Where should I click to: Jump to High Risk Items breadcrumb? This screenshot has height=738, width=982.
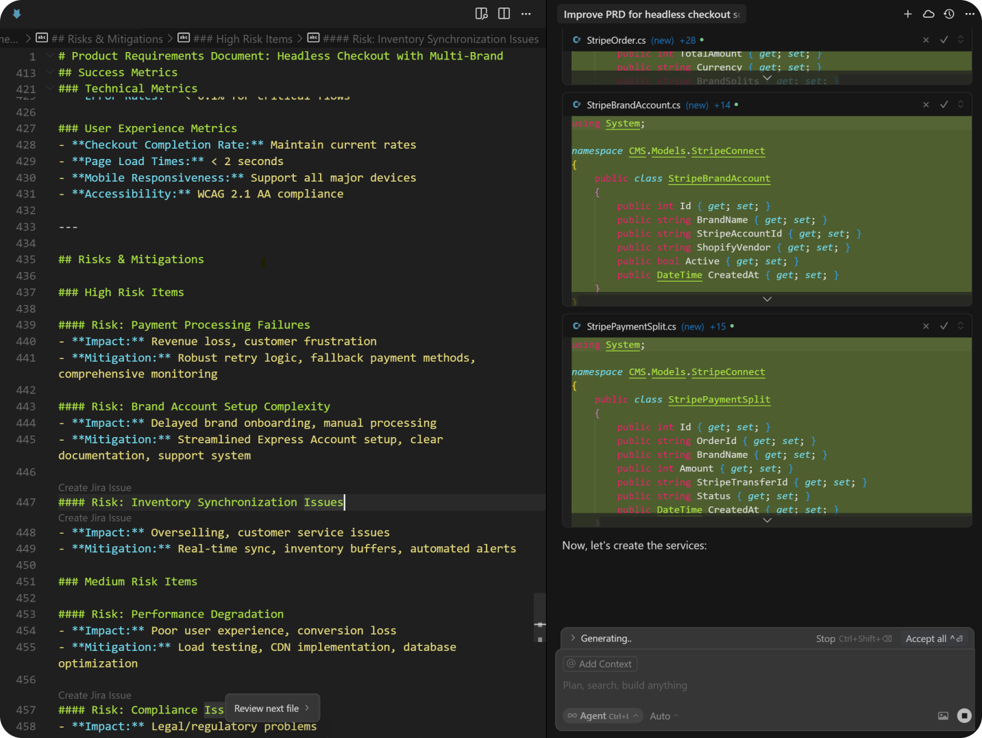coord(243,39)
